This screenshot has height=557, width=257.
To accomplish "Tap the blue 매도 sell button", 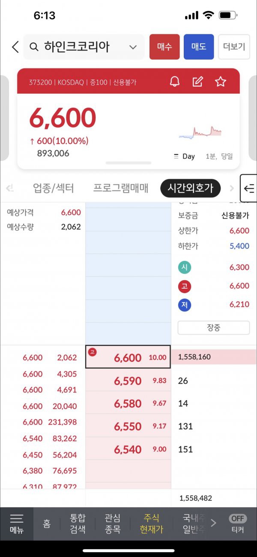I will coord(199,47).
